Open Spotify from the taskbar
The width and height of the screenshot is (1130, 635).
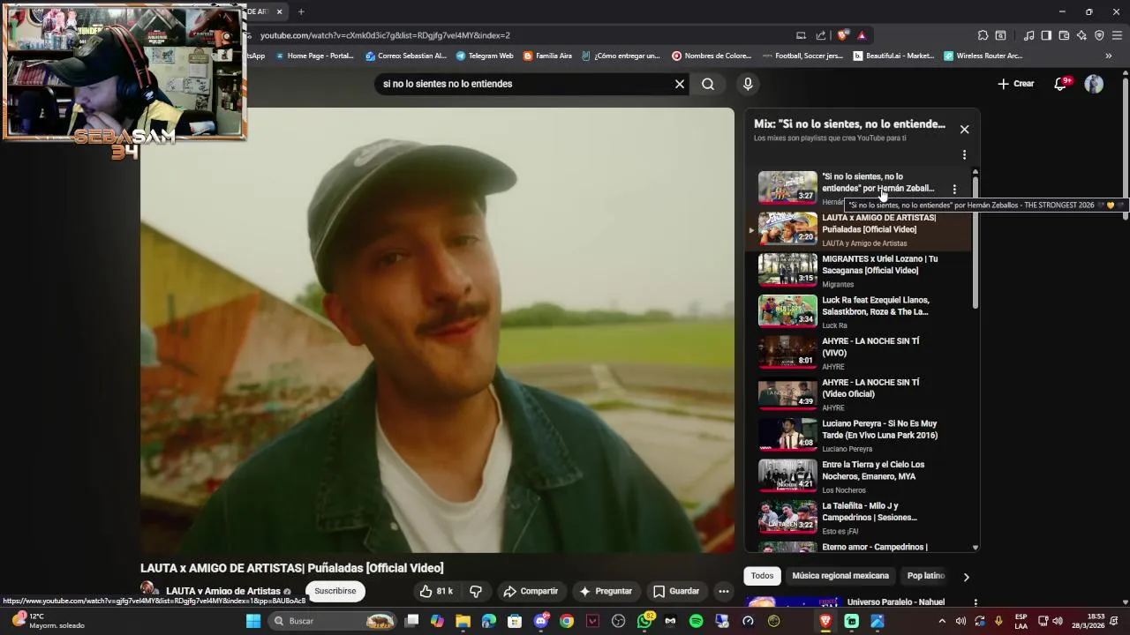click(x=696, y=621)
